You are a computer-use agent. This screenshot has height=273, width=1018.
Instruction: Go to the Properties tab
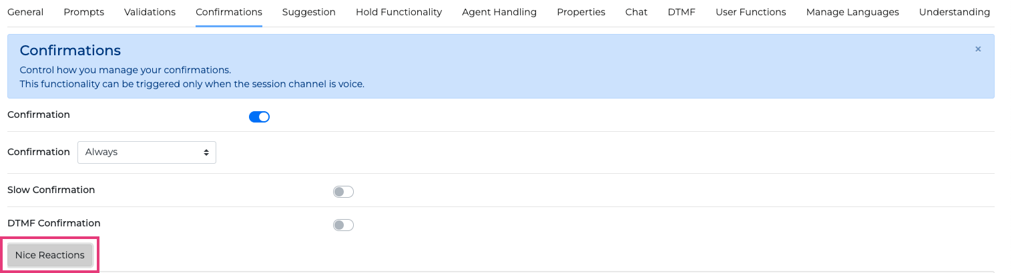coord(581,12)
